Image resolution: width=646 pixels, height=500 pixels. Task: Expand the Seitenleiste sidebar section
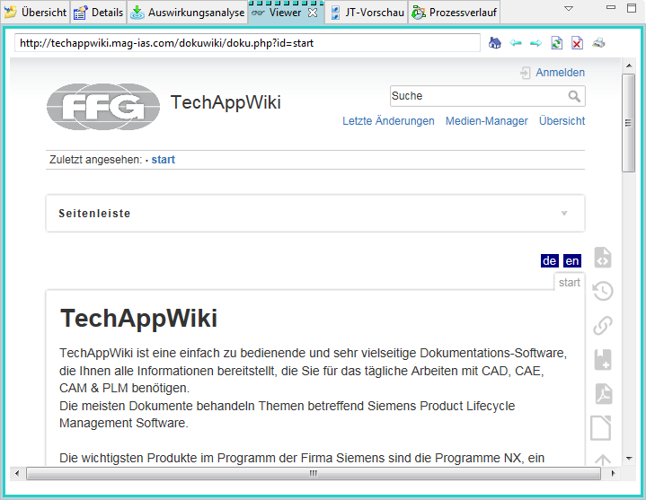(564, 214)
